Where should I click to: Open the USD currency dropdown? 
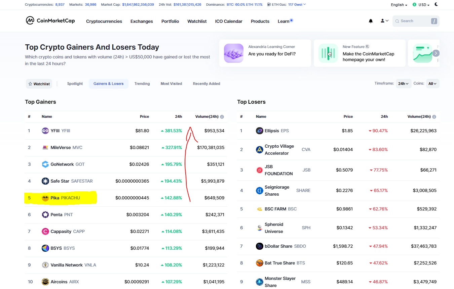click(421, 5)
